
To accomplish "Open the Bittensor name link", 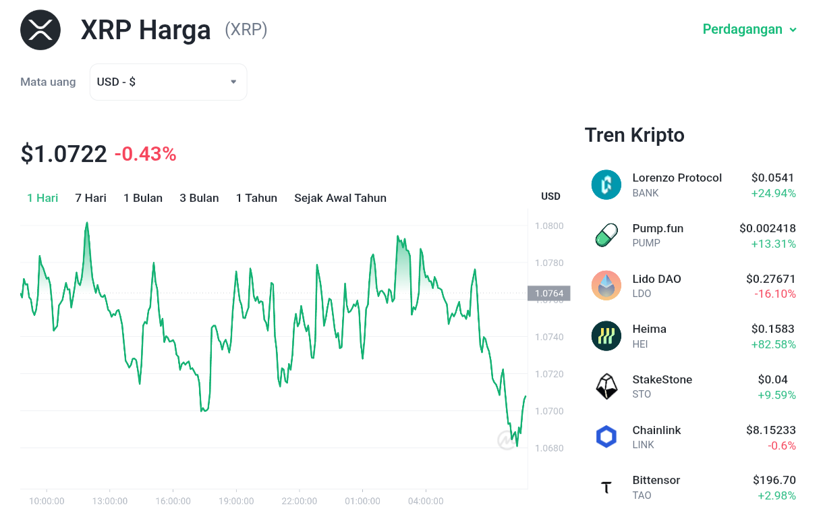I will tap(656, 480).
